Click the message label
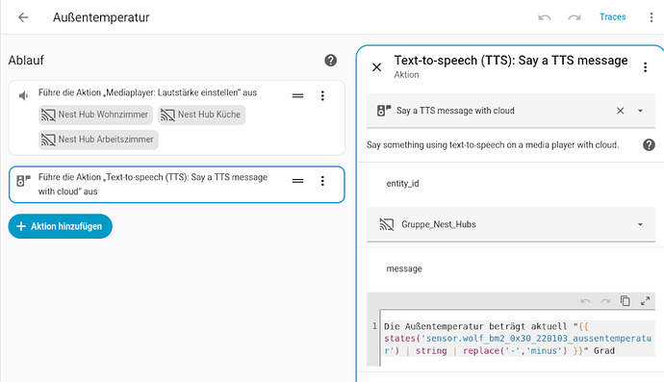 (x=404, y=268)
